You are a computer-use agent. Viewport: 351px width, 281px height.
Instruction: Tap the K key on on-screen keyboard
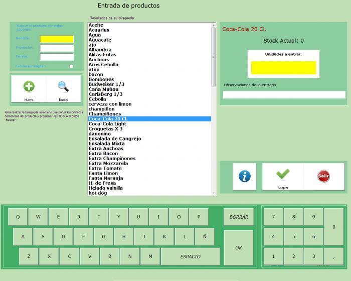click(164, 237)
